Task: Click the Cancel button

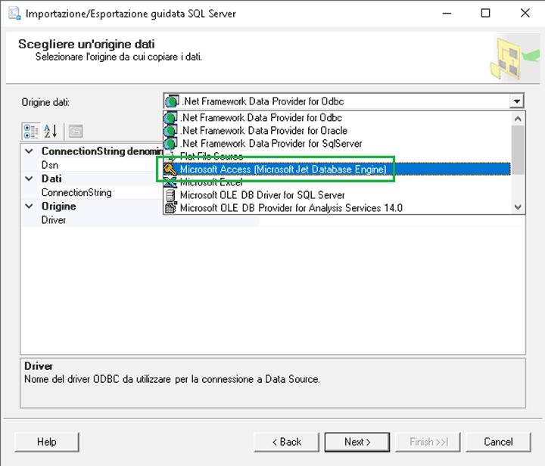Action: tap(498, 442)
